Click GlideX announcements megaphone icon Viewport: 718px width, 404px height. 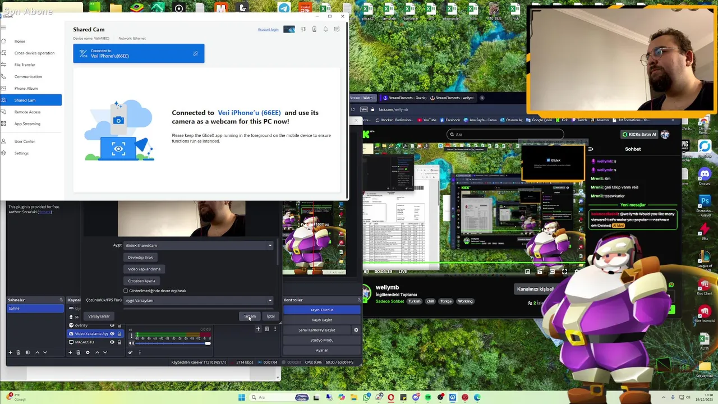(303, 29)
